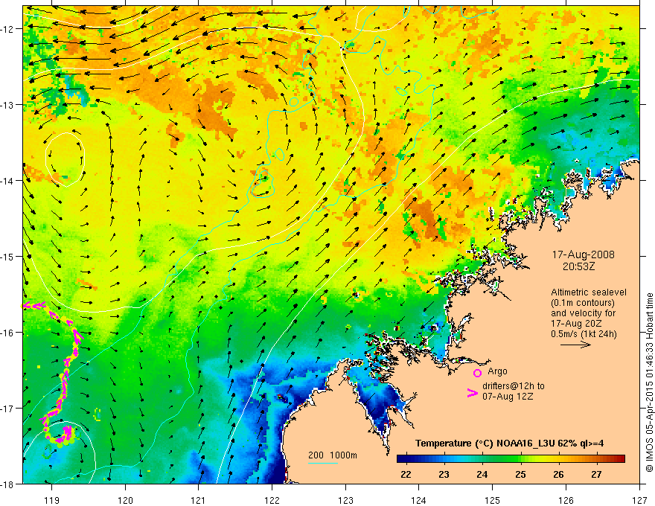Screen dimensions: 655x506
Task: Click the '123' longitude axis label
Action: click(x=345, y=500)
